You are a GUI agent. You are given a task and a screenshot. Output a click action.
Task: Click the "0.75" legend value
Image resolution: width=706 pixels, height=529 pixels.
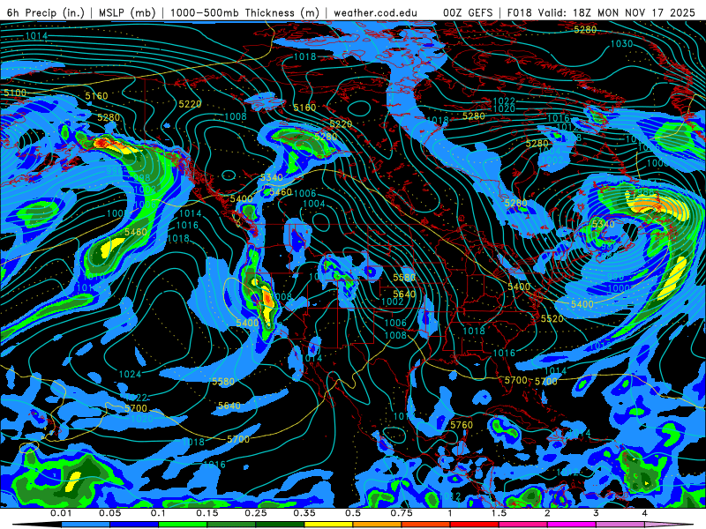point(402,513)
